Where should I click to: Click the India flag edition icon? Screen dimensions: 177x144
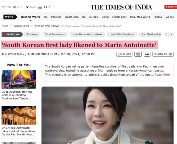click(x=14, y=7)
